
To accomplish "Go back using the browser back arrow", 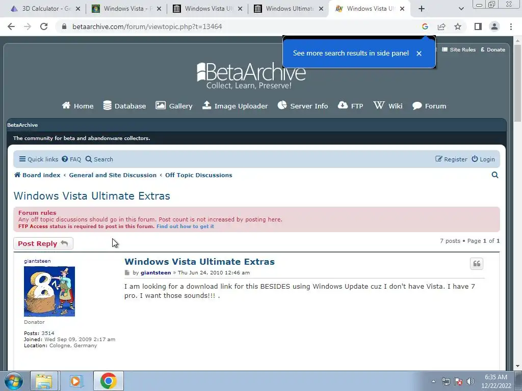I will click(11, 26).
